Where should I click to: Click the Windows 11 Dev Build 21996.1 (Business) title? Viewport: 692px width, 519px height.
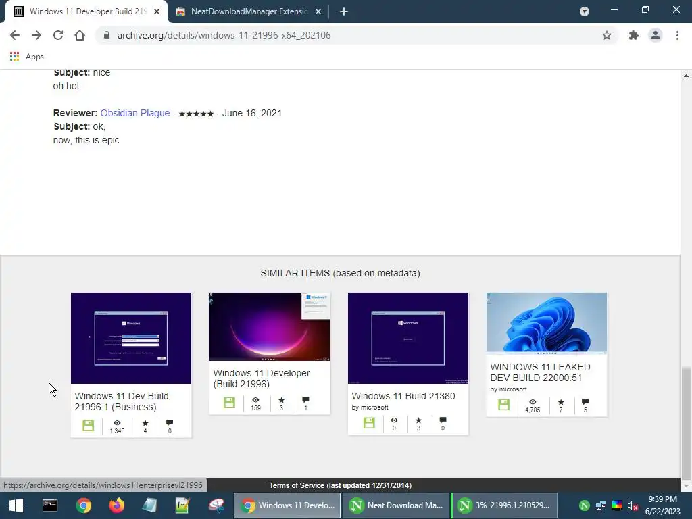click(x=122, y=401)
